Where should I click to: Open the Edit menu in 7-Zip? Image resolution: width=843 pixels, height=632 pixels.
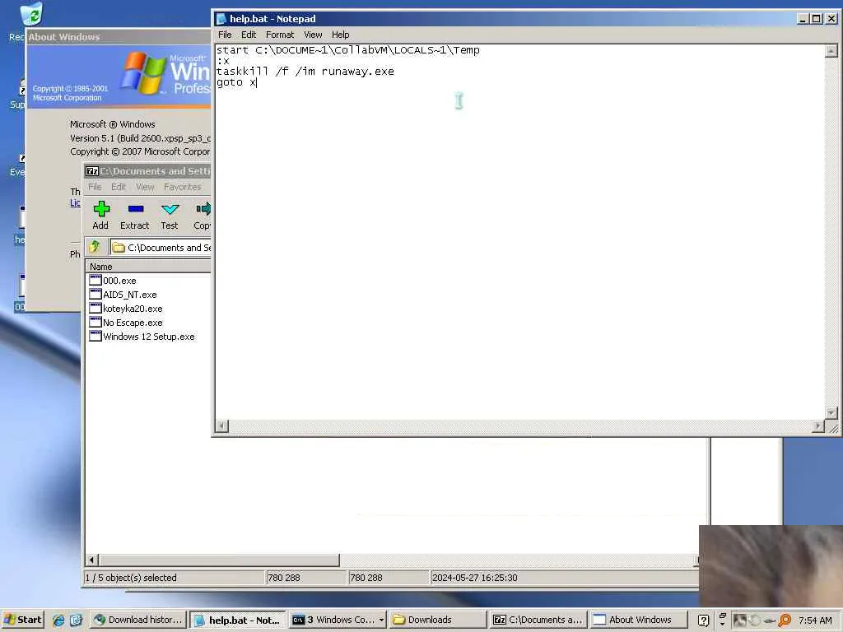point(119,187)
